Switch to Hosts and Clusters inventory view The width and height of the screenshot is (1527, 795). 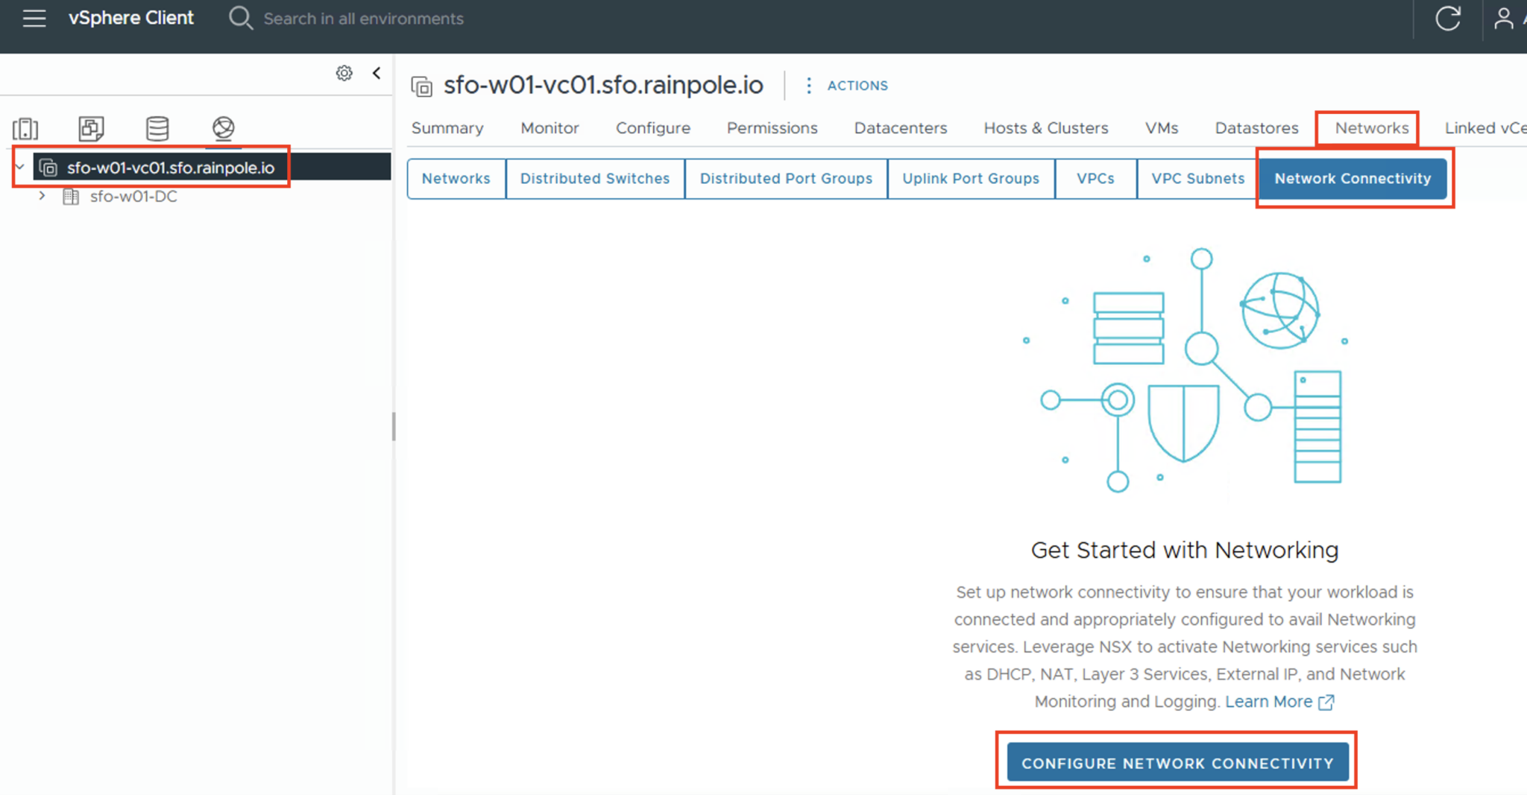click(x=26, y=128)
